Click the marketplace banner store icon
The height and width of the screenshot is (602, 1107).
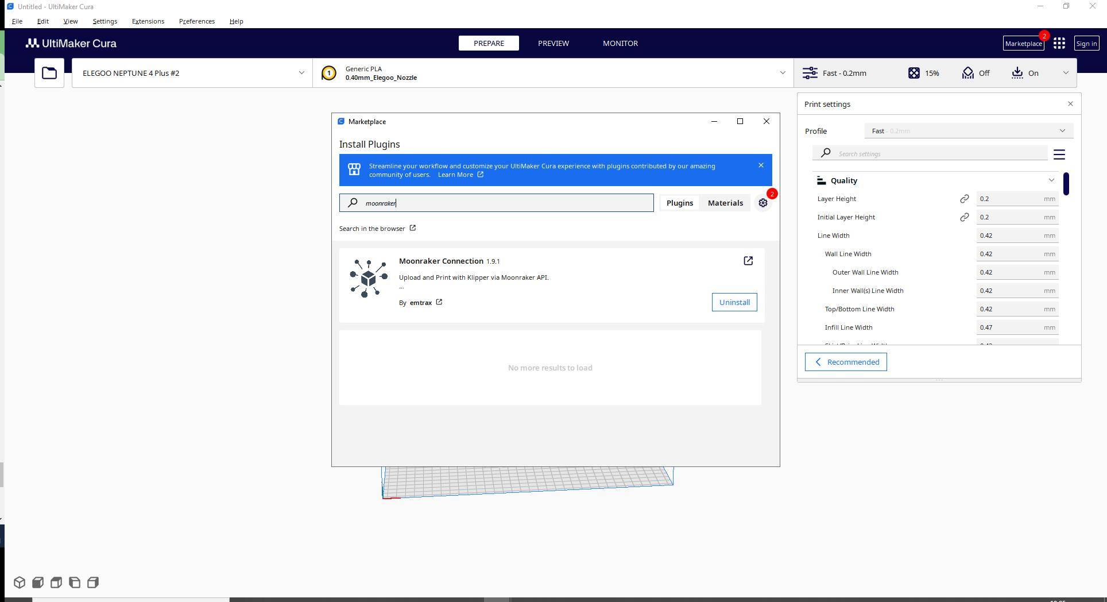[x=354, y=169]
